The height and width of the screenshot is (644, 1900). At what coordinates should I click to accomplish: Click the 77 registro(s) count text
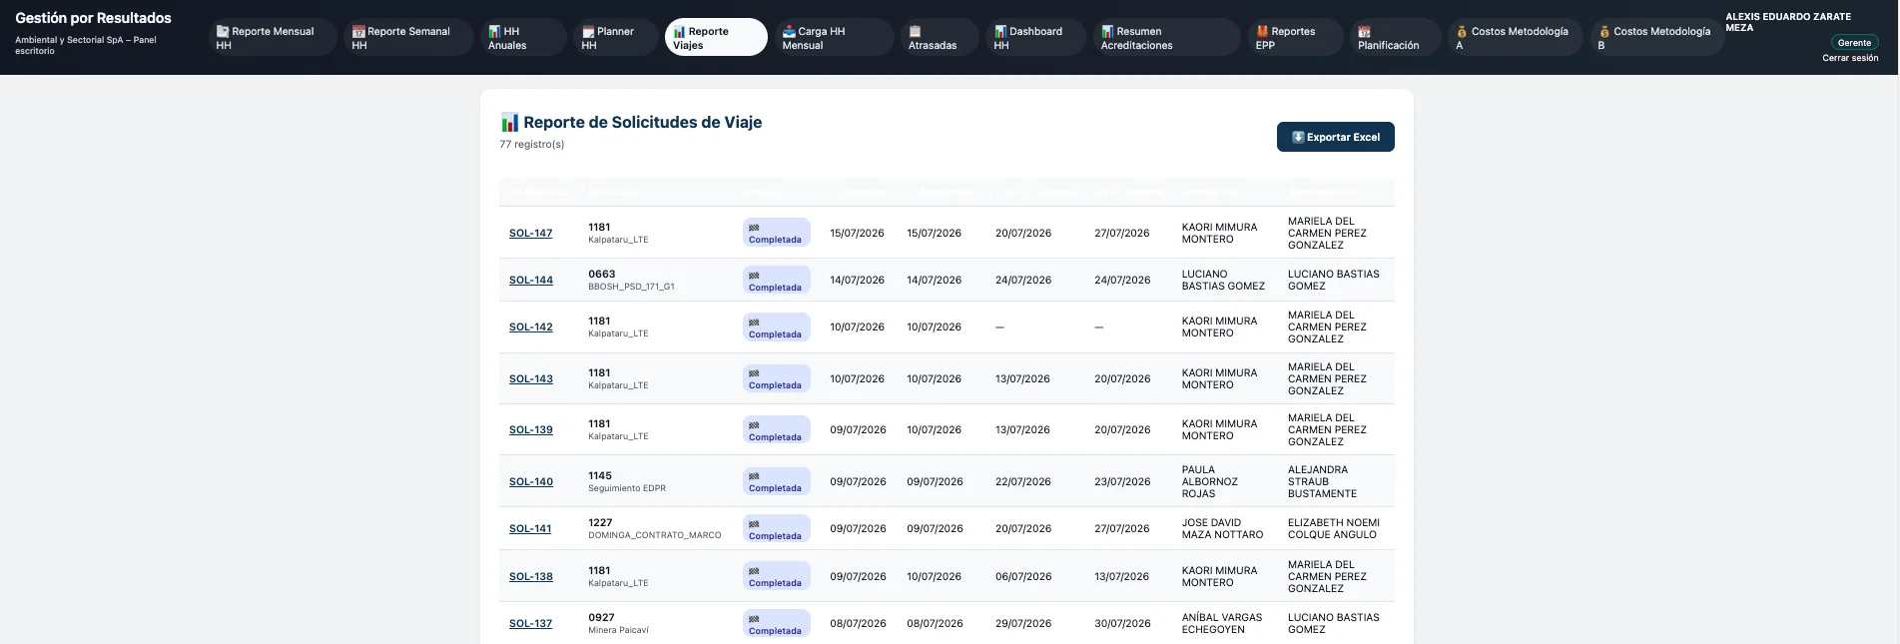pyautogui.click(x=531, y=144)
